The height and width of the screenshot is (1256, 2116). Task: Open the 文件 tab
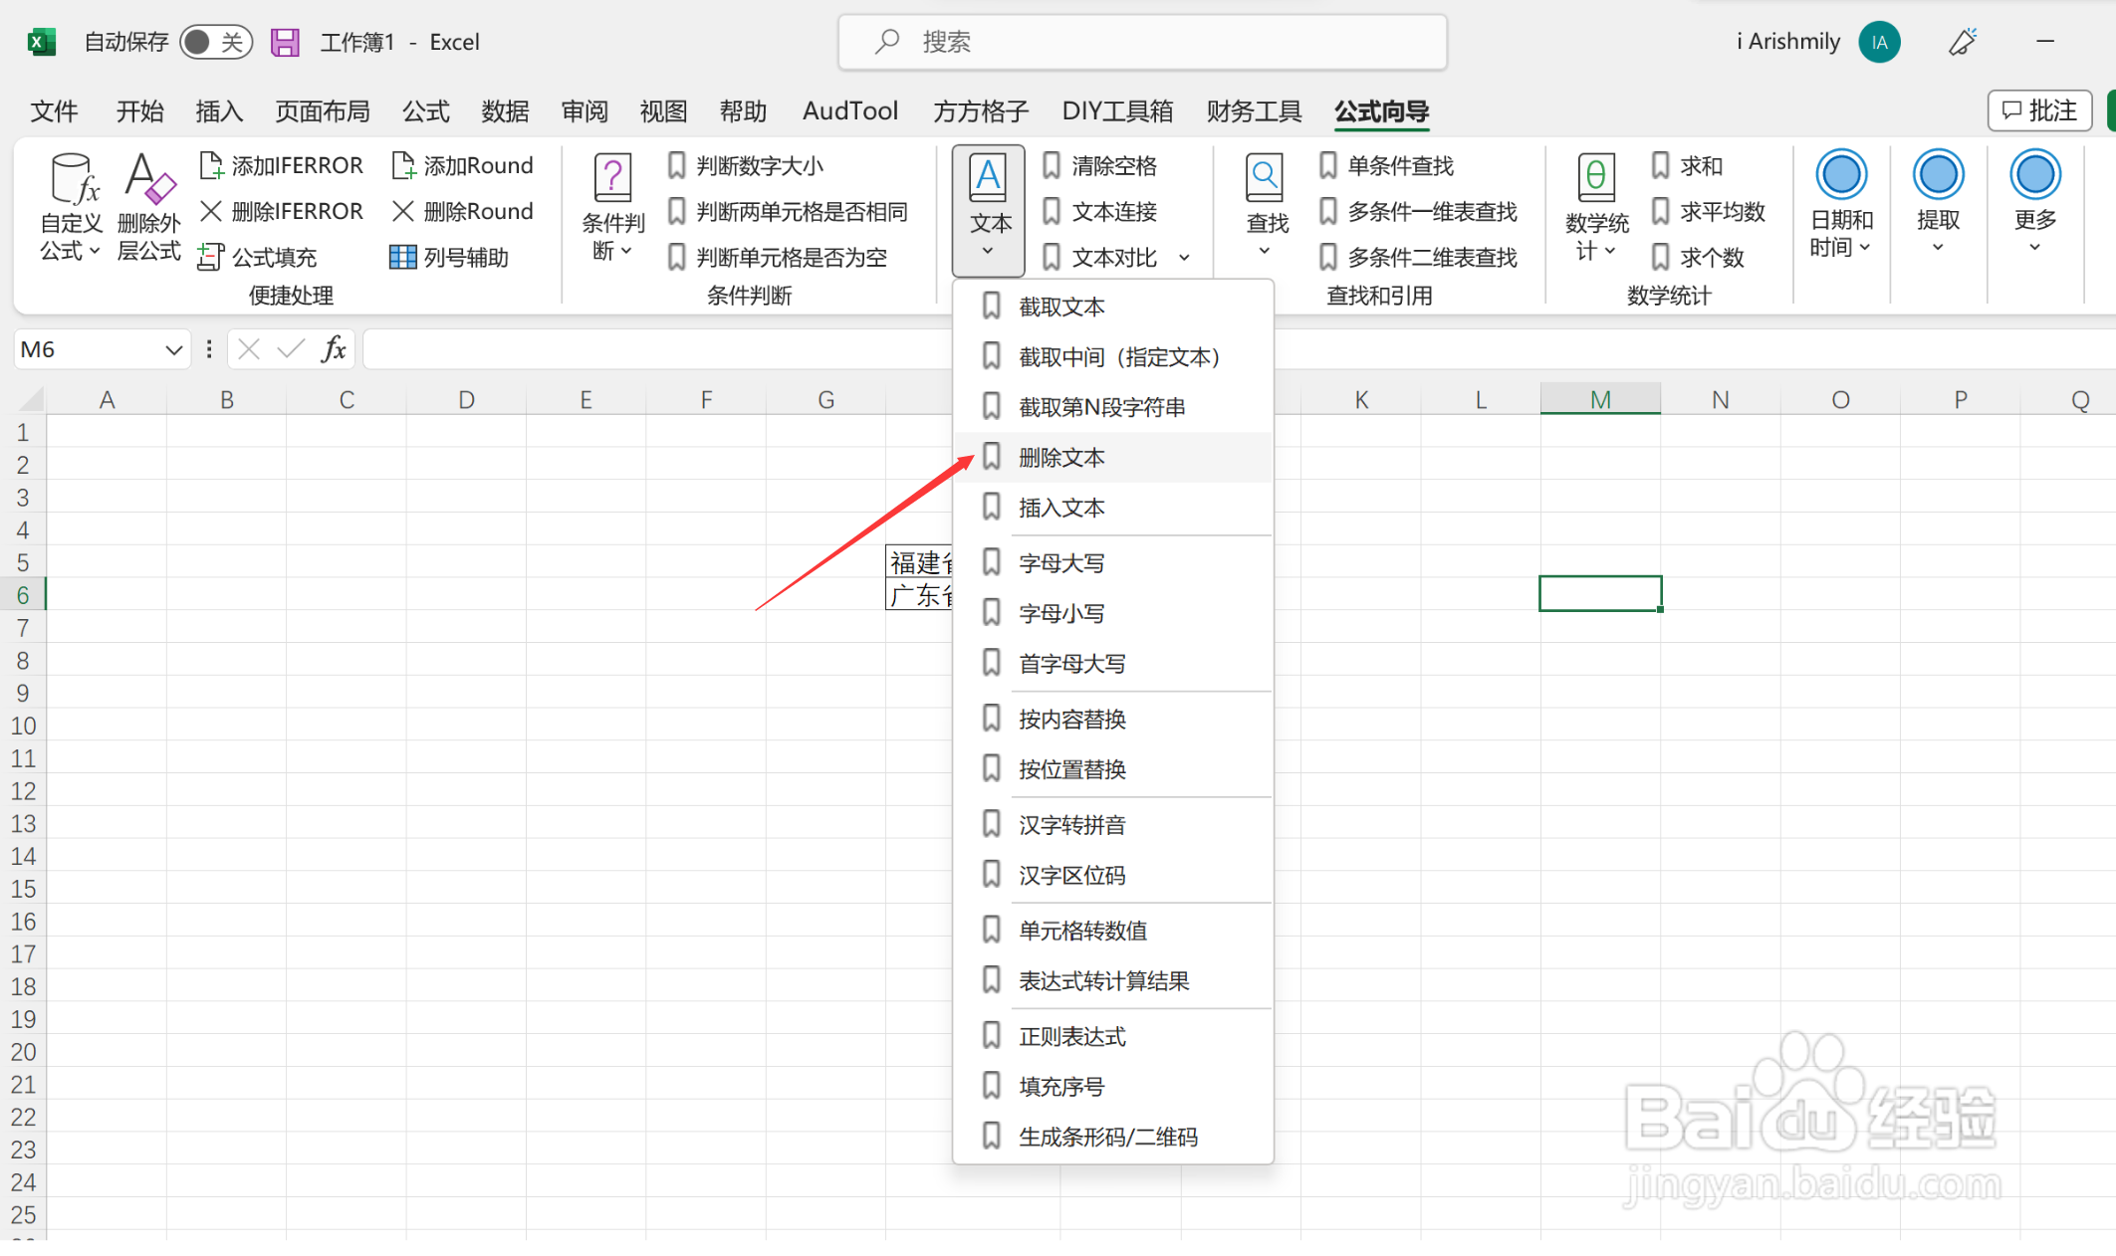(x=54, y=110)
